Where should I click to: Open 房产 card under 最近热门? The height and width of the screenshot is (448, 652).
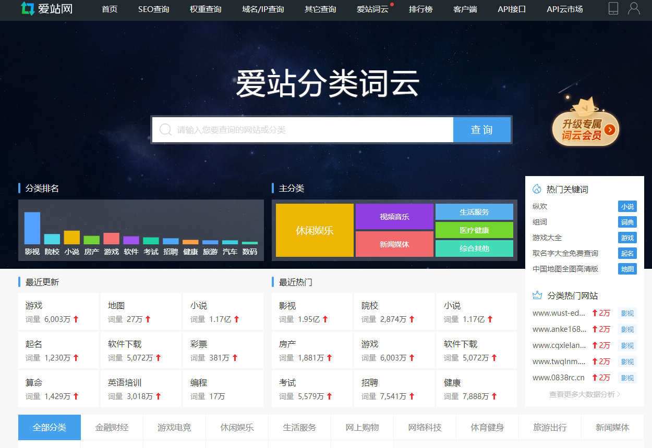coord(312,350)
